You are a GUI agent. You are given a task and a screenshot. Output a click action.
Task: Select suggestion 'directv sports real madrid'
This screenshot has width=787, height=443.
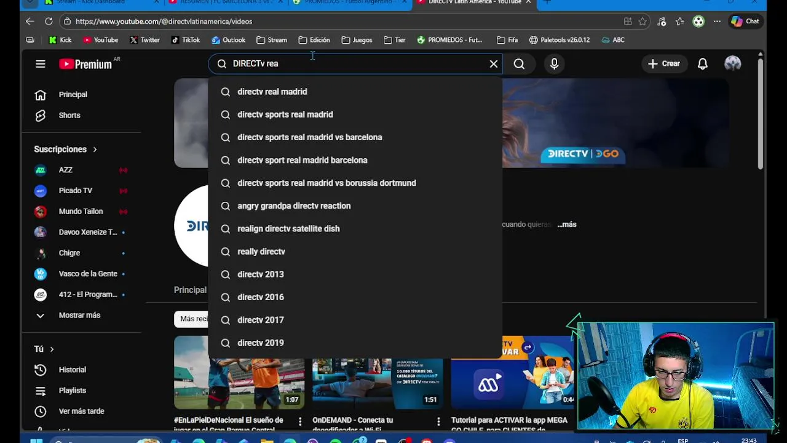355,114
